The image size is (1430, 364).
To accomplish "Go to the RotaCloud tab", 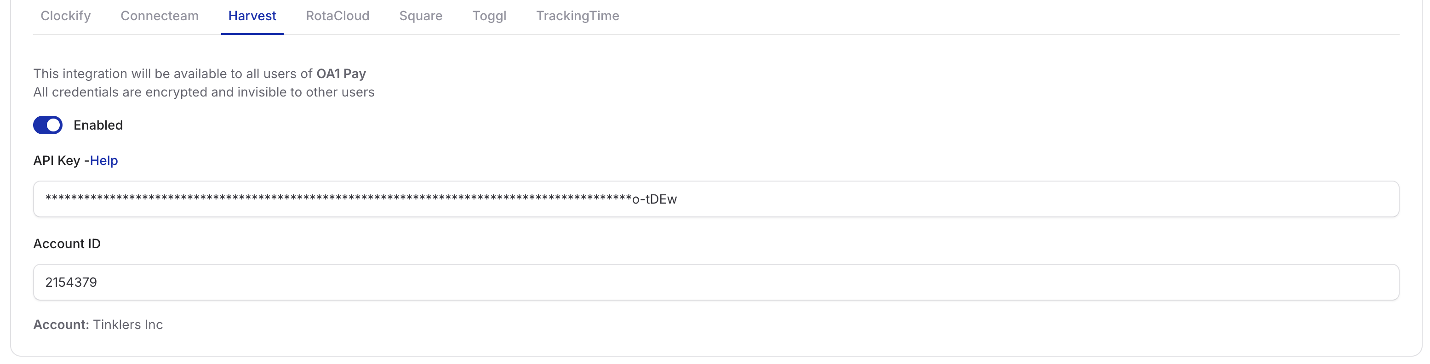I will (337, 16).
